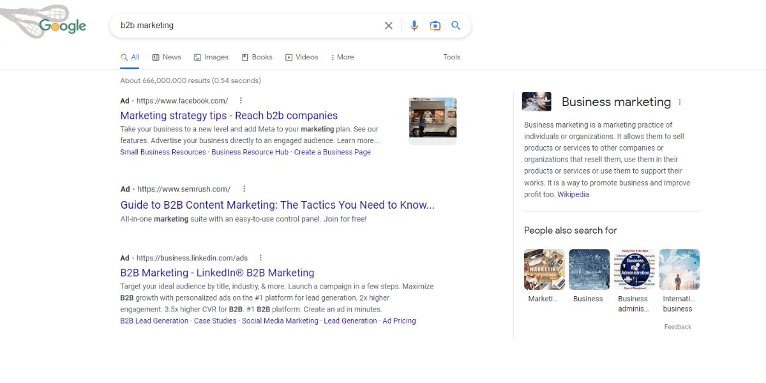Click the People also search for heading
The width and height of the screenshot is (766, 383).
point(571,230)
